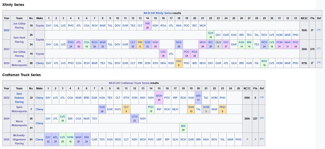Click the 2022 year link in Xfinity table
This screenshot has width=325, height=149.
click(x=6, y=30)
